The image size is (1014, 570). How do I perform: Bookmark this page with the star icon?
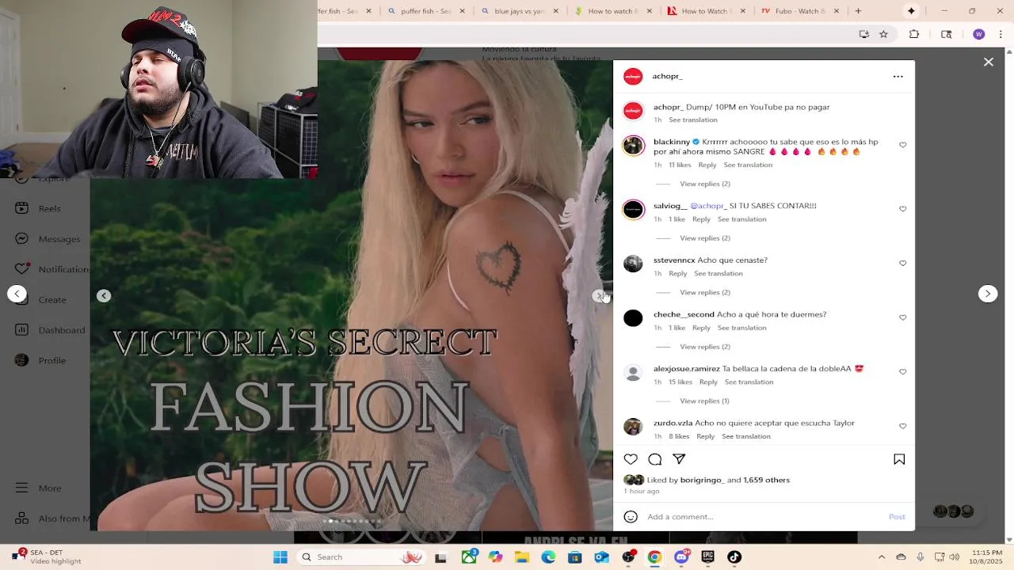[x=883, y=34]
